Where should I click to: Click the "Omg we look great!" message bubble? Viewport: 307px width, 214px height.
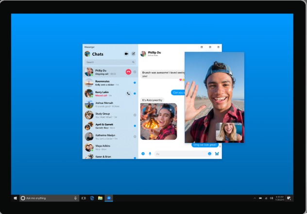click(205, 145)
